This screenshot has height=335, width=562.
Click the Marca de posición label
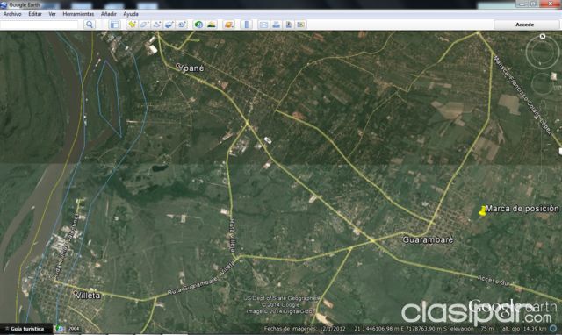(x=522, y=209)
